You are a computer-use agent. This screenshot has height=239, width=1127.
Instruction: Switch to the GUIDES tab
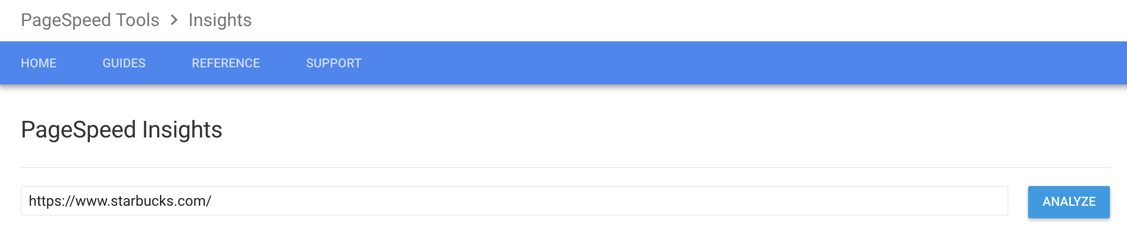pyautogui.click(x=124, y=63)
